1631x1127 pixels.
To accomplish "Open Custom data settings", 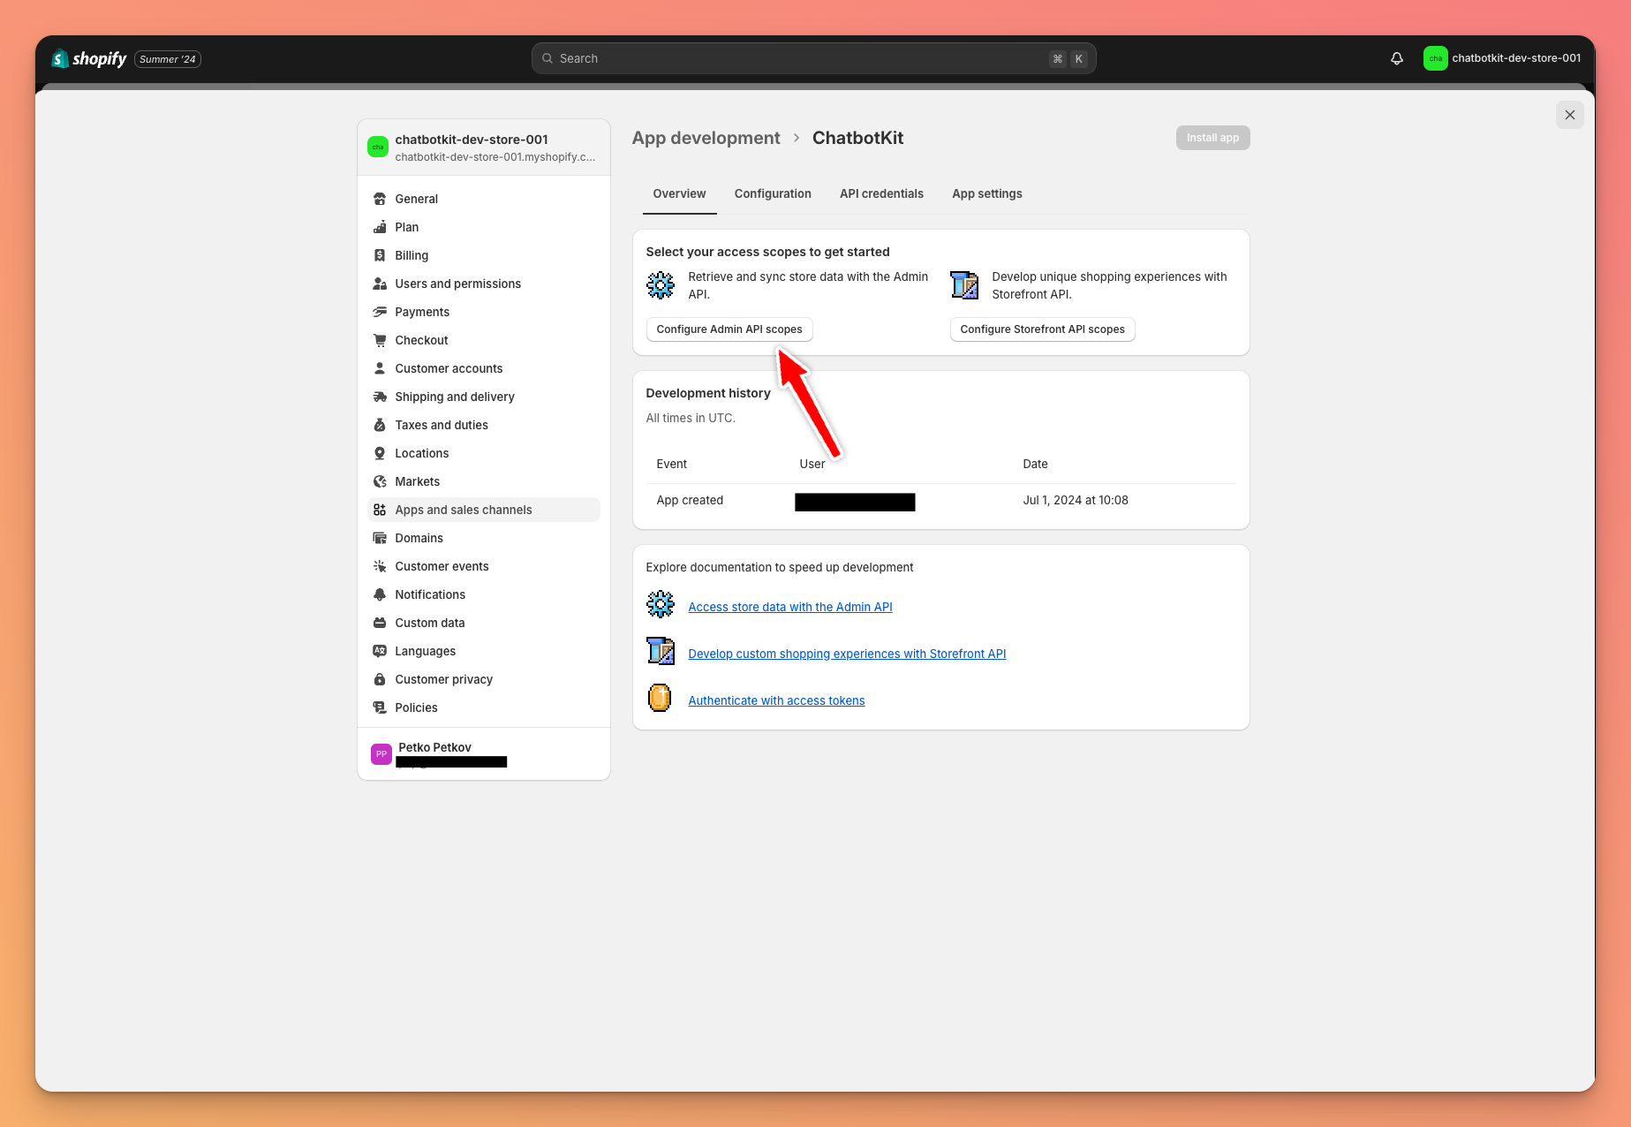I will pyautogui.click(x=484, y=623).
